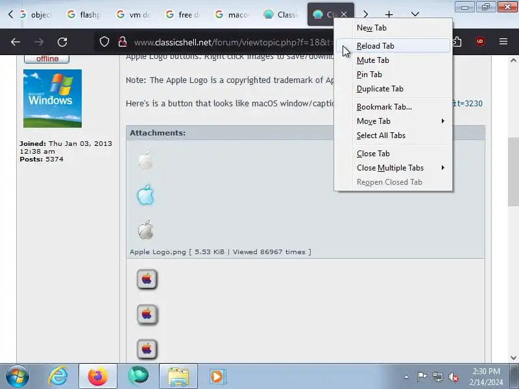Switch to the 'free d' Google tab
Screen dimensions: 519x389
click(183, 14)
